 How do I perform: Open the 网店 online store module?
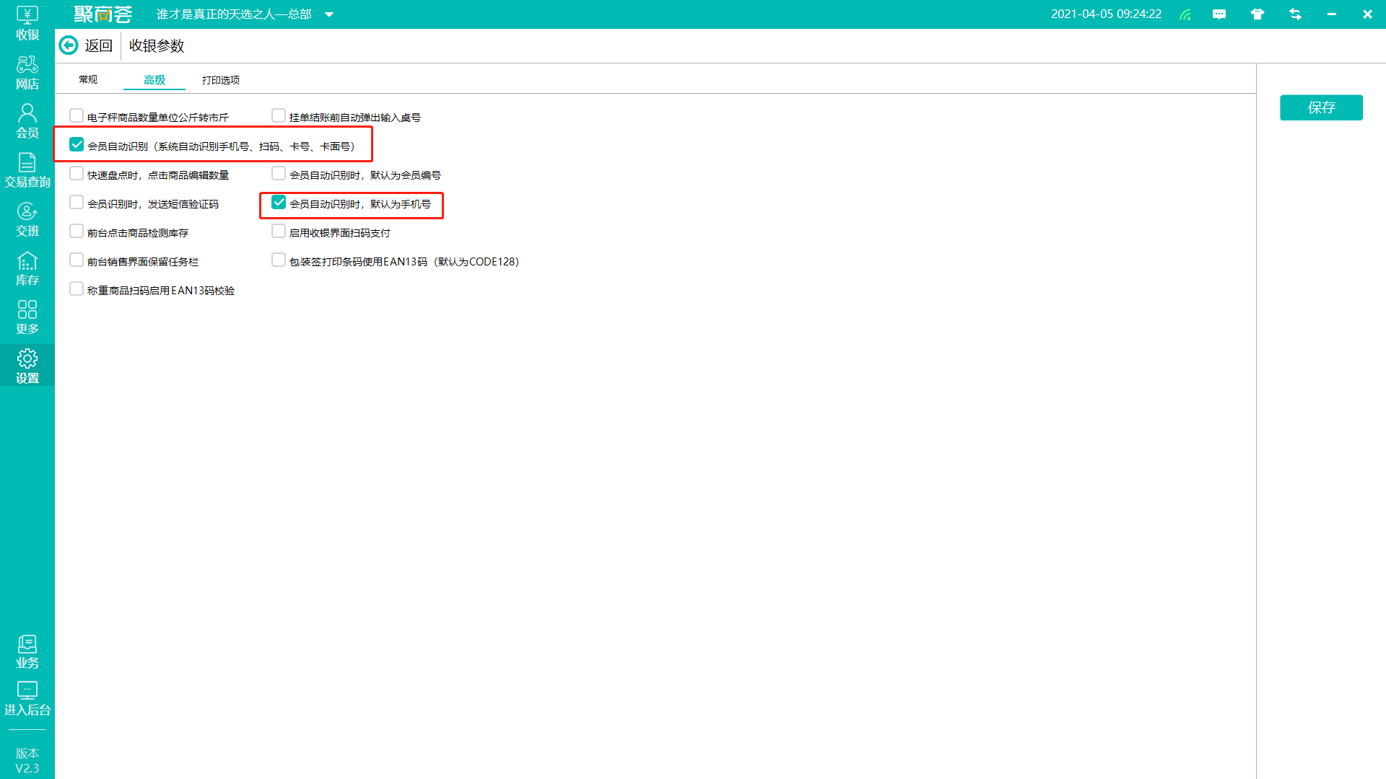27,73
